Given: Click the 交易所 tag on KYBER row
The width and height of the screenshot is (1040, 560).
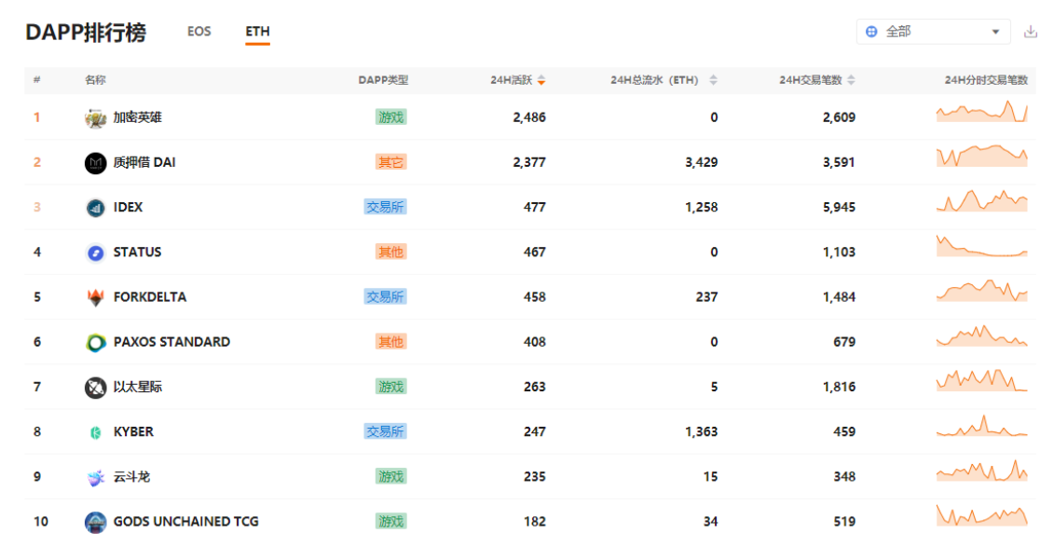Looking at the screenshot, I should click(386, 431).
